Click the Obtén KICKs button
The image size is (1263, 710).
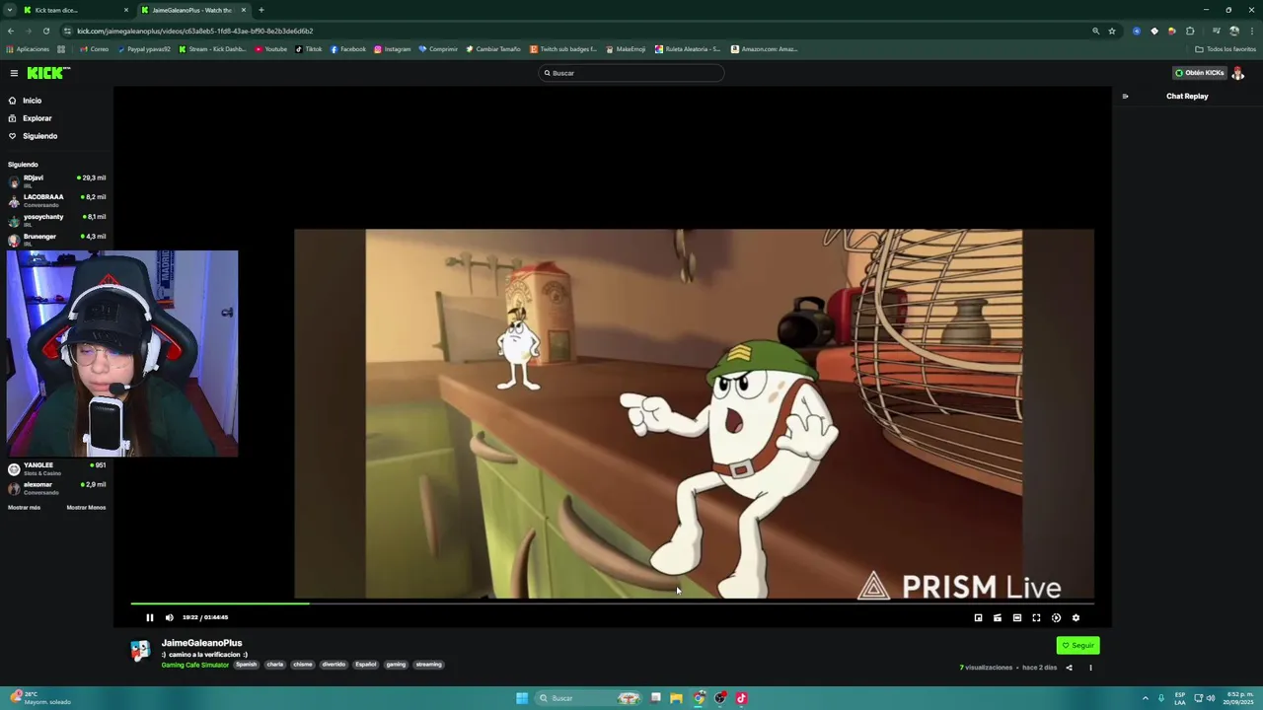1199,73
